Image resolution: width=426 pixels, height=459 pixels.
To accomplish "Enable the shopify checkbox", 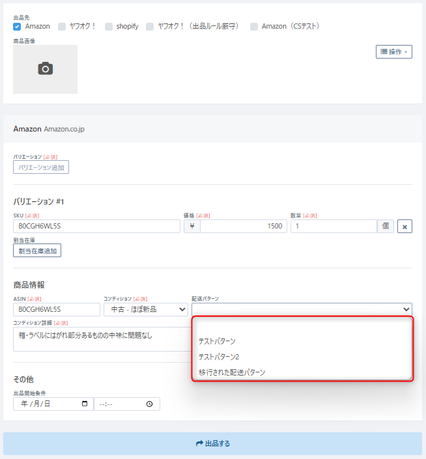I will [108, 27].
